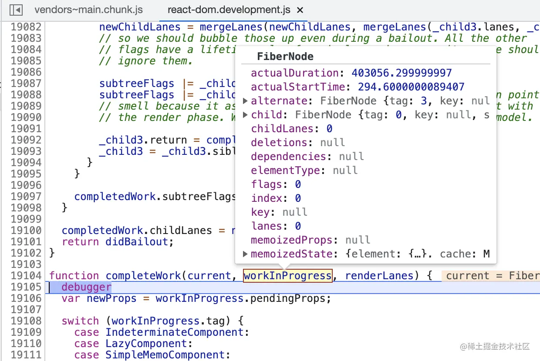Viewport: 540px width, 361px height.
Task: Click switch (workInProgress.tag) statement
Action: click(x=152, y=321)
